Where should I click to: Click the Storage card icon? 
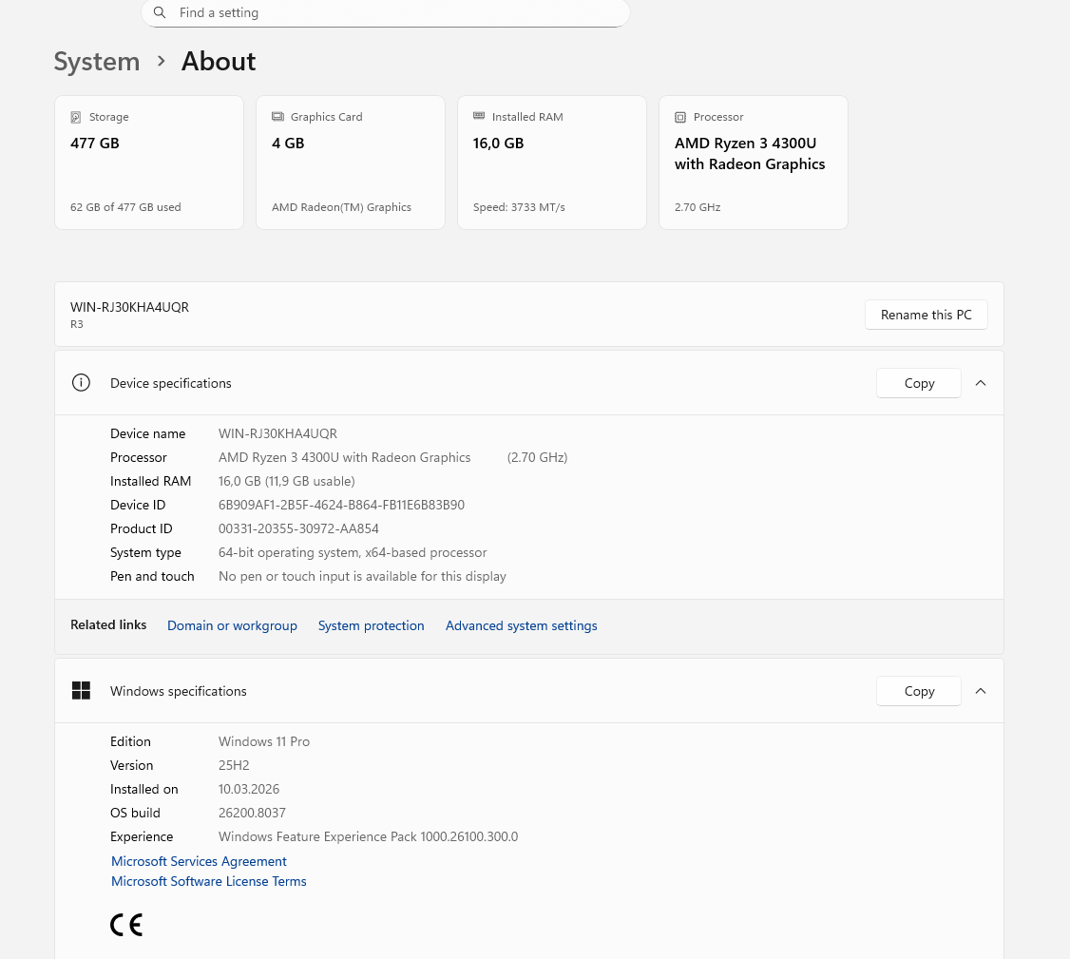coord(76,117)
